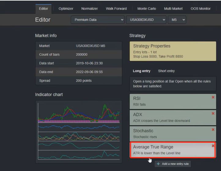
Task: Select the Multi Market tab
Action: tap(173, 9)
